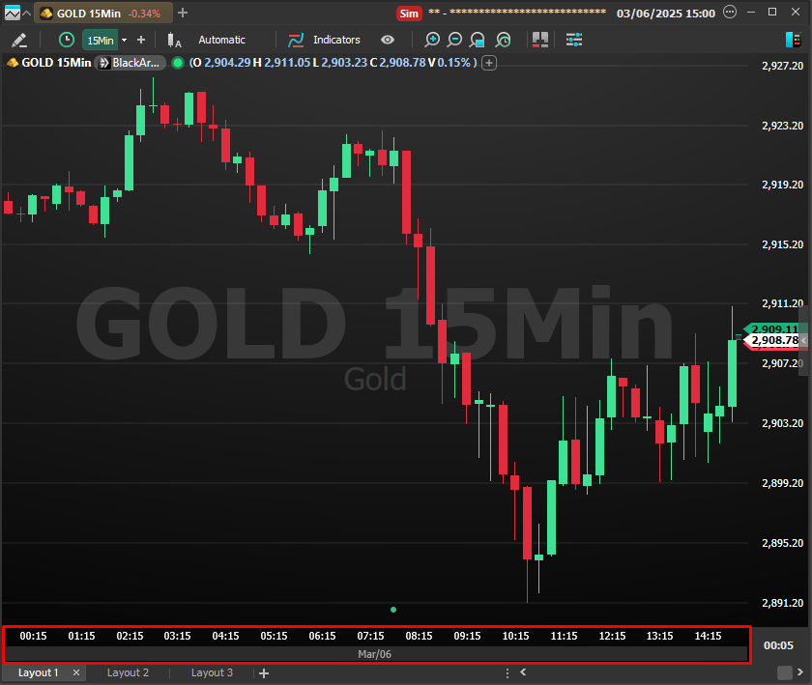Click the compare candles toolbar icon
Screen dimensions: 812x685
point(539,40)
